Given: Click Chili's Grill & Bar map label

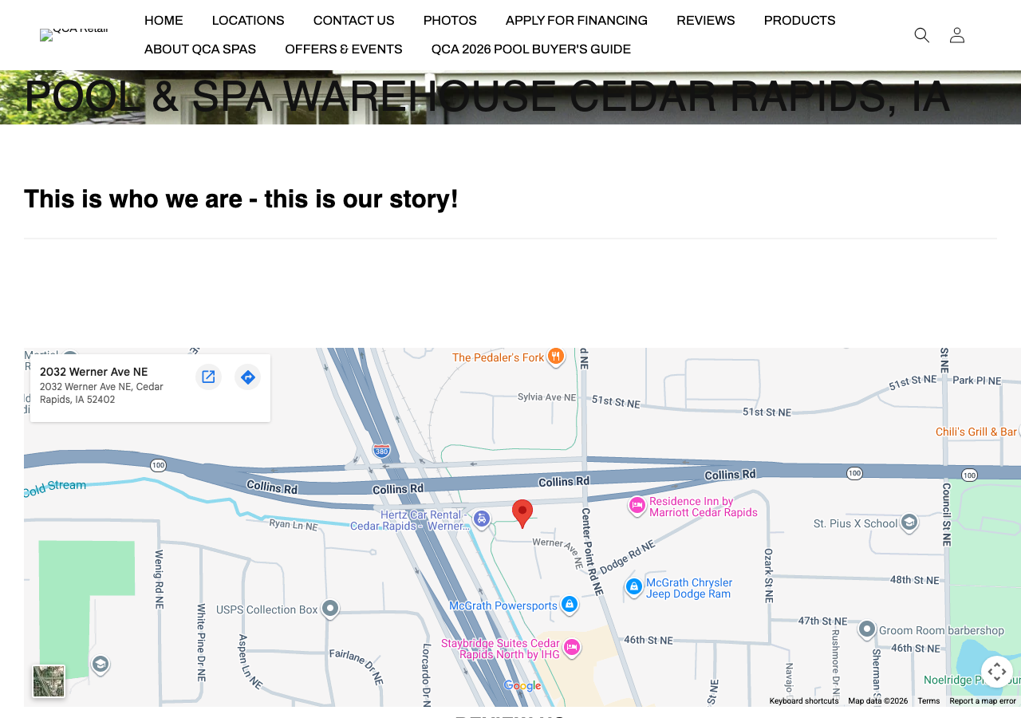Looking at the screenshot, I should pos(976,432).
